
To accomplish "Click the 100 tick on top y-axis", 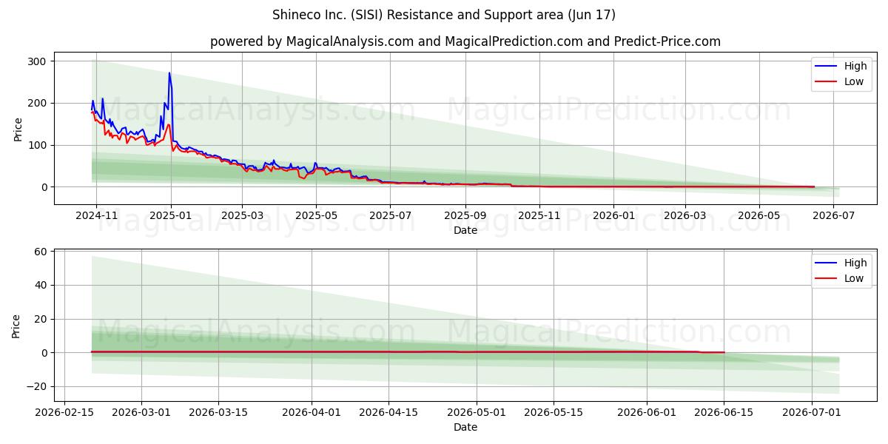I will [x=38, y=145].
